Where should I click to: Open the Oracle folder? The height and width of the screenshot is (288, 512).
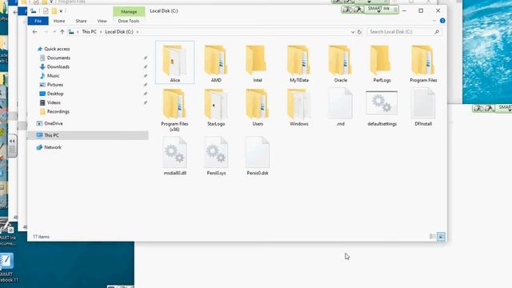[340, 62]
